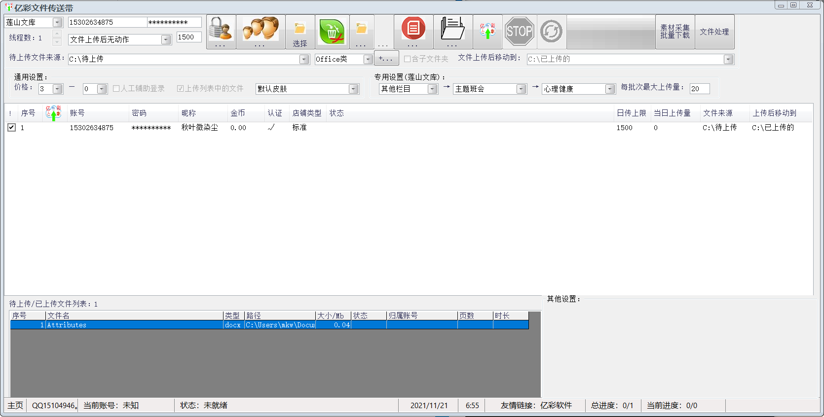Click the upload icon in account table header
This screenshot has width=824, height=417.
[53, 113]
